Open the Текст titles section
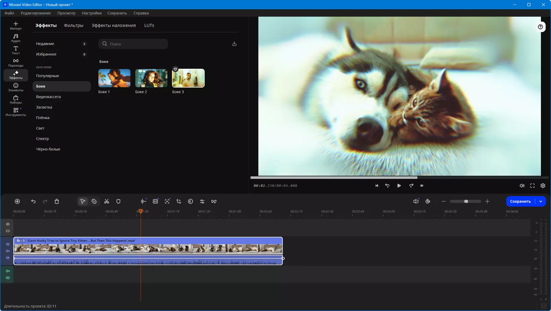The width and height of the screenshot is (551, 311). coord(16,50)
